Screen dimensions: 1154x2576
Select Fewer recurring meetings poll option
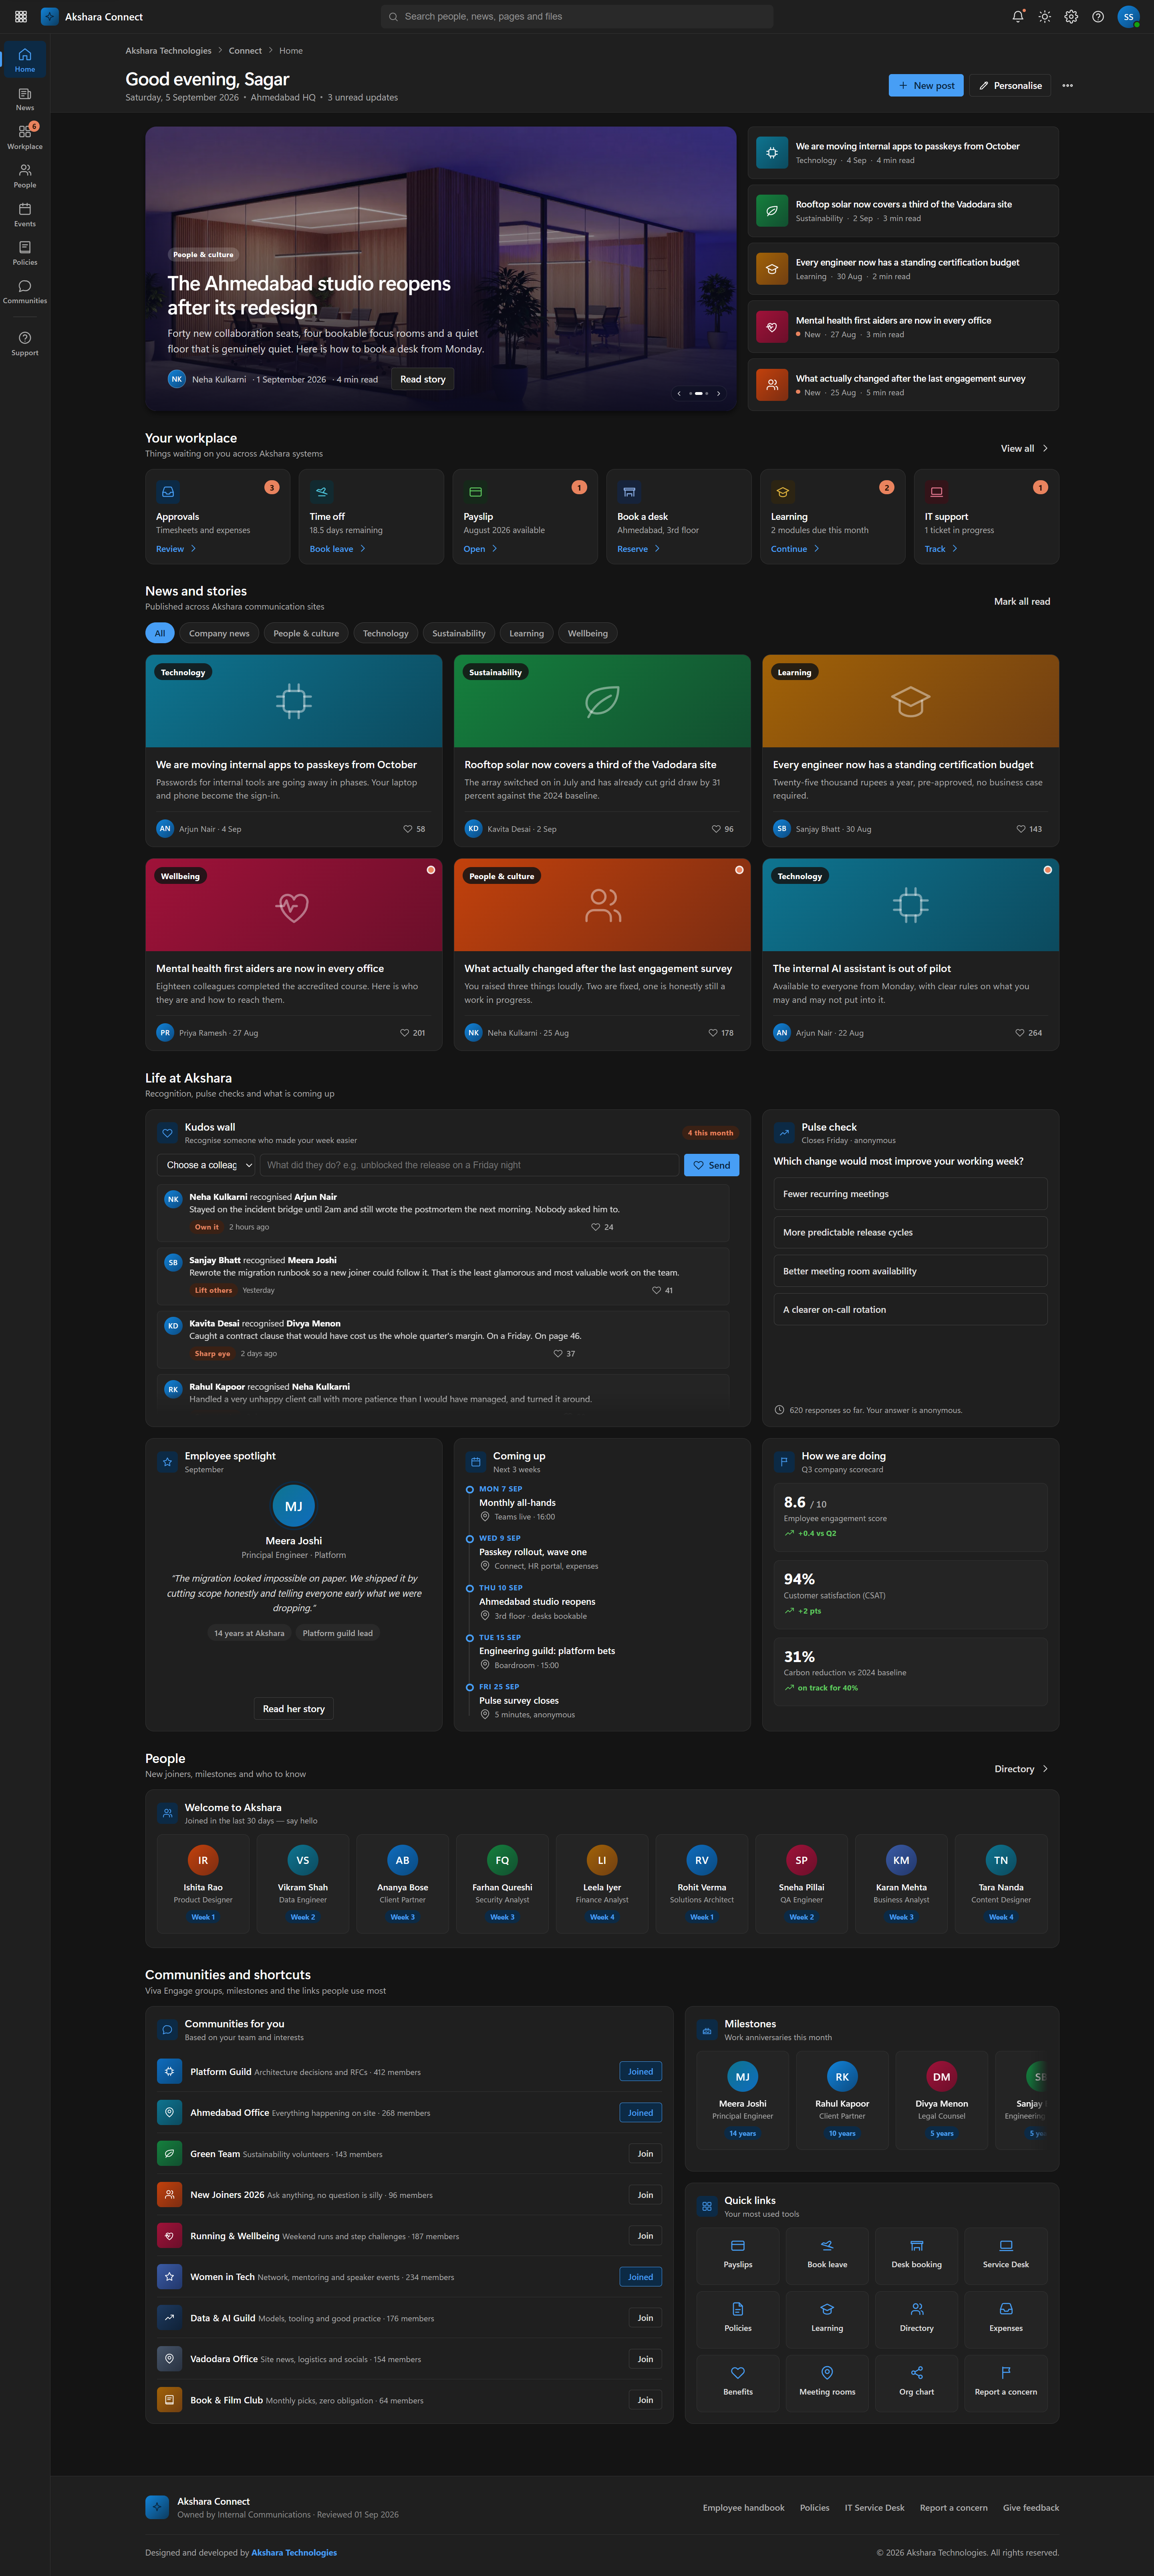(910, 1194)
